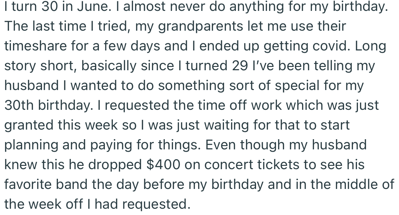Click the word "favorite"
The image size is (399, 215).
(x=28, y=184)
